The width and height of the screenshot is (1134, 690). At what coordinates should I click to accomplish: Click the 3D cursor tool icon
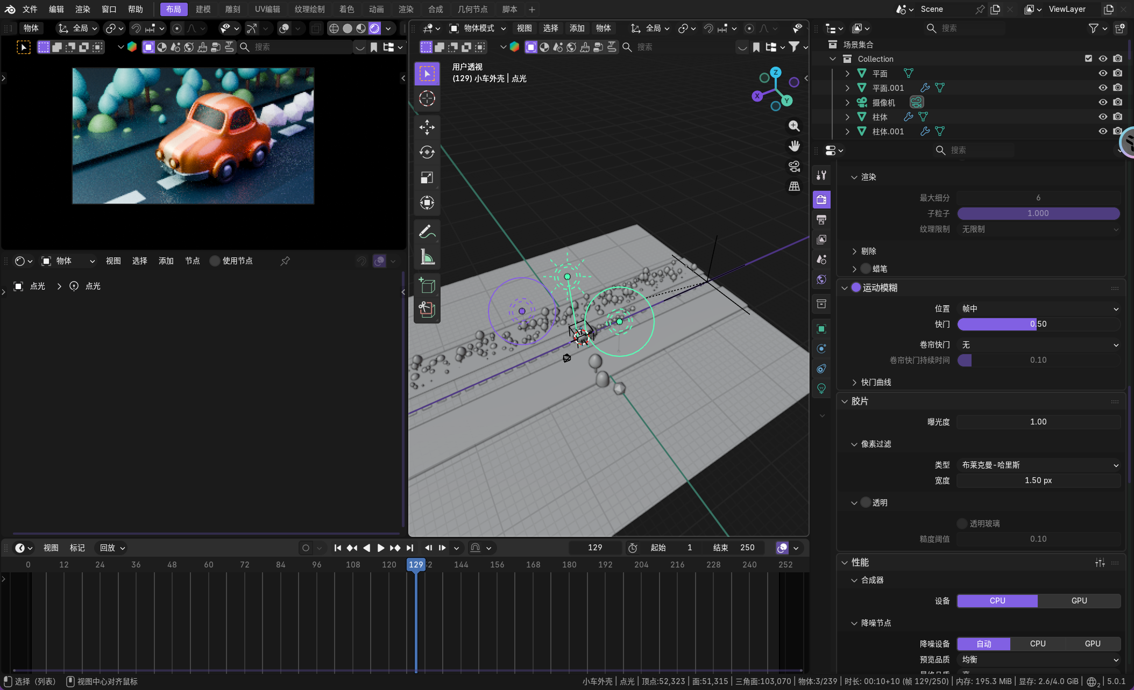[427, 98]
